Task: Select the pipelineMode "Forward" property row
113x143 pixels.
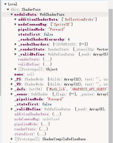Action: pos(55,29)
